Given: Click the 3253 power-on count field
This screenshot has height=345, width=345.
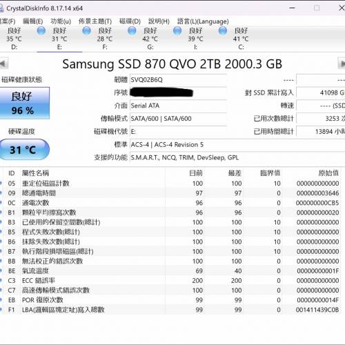Looking at the screenshot, I should tap(321, 119).
